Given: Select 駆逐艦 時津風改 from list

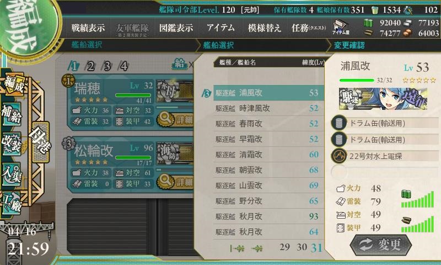Looking at the screenshot, I should (x=267, y=108).
